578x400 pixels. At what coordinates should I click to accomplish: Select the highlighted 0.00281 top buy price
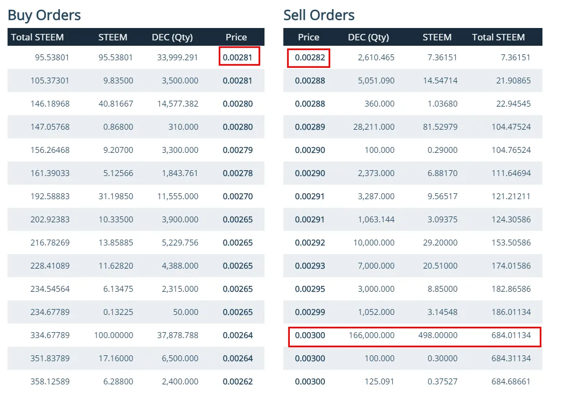[238, 57]
